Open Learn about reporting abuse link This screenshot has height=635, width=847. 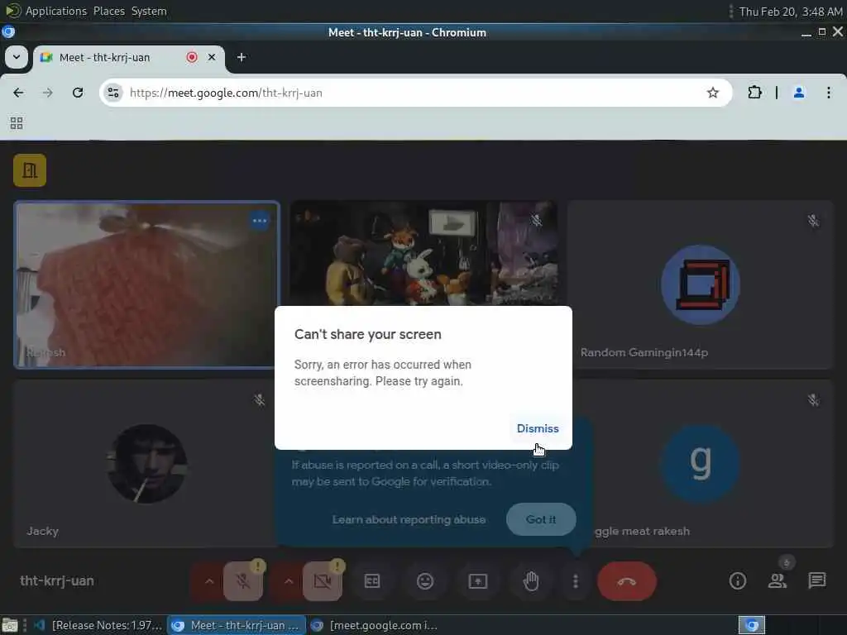pyautogui.click(x=409, y=519)
